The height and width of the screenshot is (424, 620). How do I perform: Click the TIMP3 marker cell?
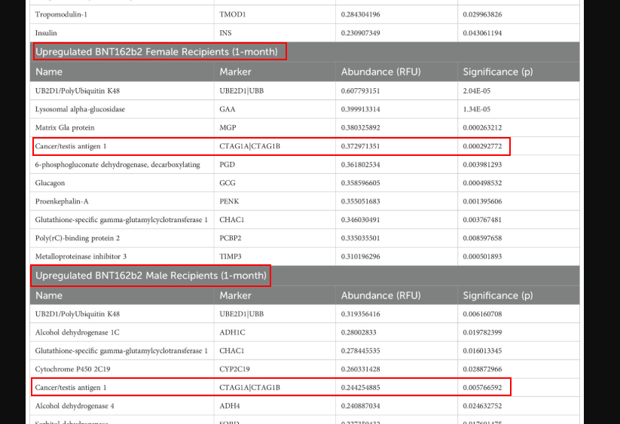point(229,256)
